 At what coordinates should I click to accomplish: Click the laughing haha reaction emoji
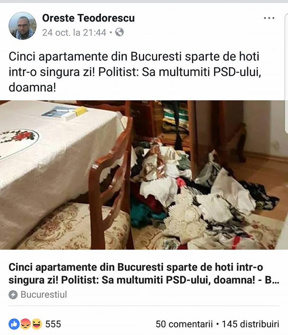click(37, 324)
